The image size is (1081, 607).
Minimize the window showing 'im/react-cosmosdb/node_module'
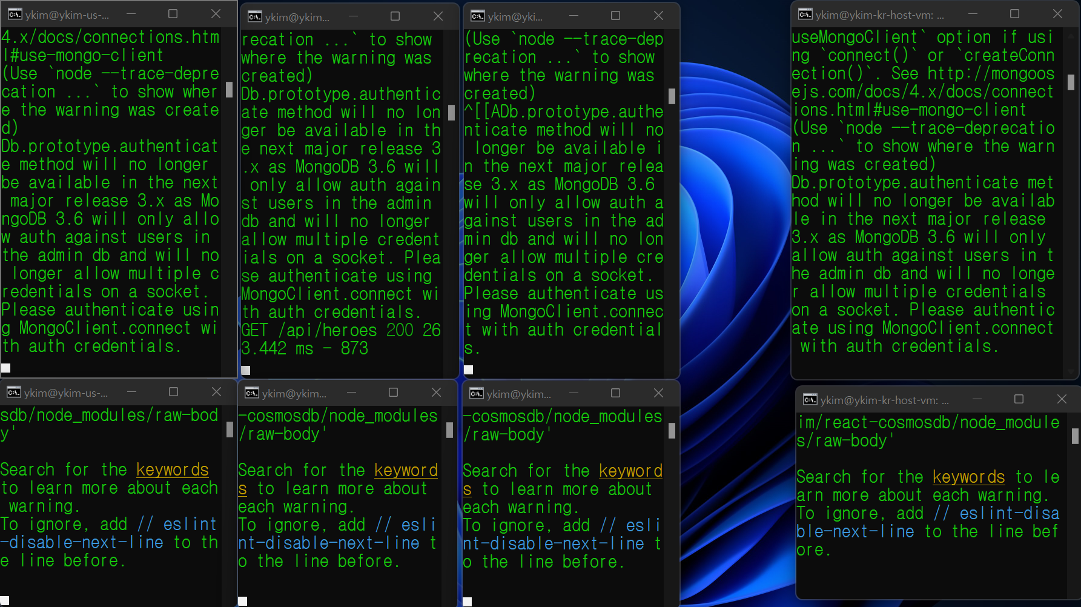pos(977,399)
